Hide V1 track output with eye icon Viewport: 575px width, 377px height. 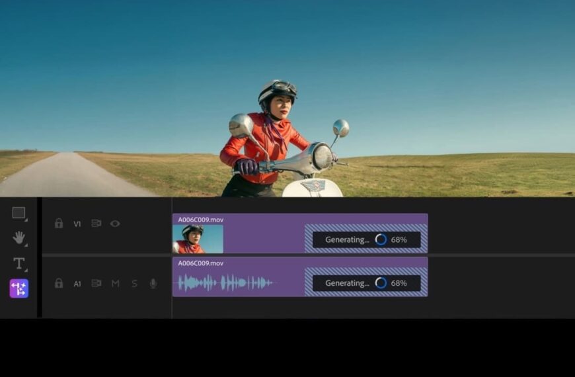point(115,224)
